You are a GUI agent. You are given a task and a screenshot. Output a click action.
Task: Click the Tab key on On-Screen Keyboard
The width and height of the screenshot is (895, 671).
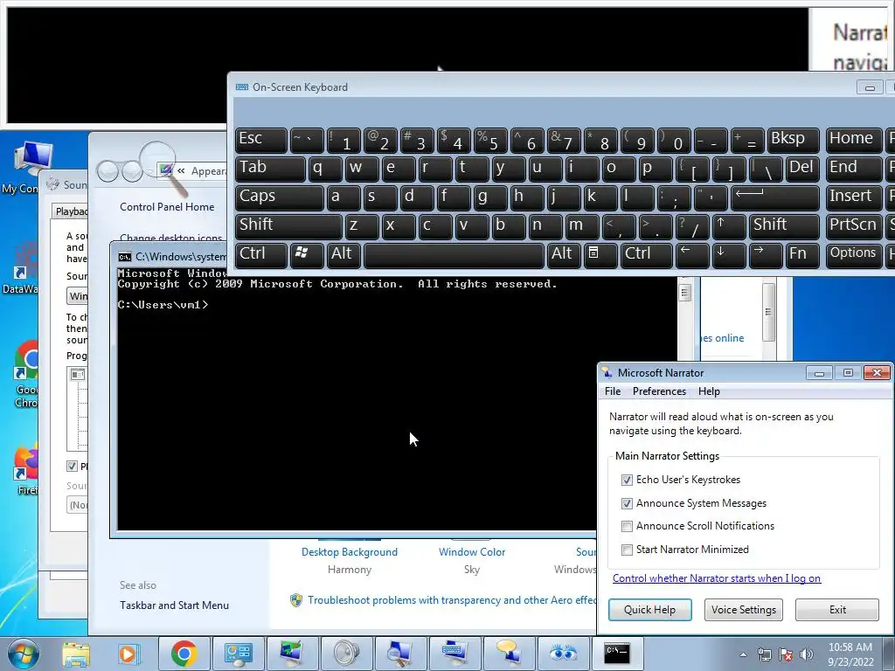click(x=270, y=169)
